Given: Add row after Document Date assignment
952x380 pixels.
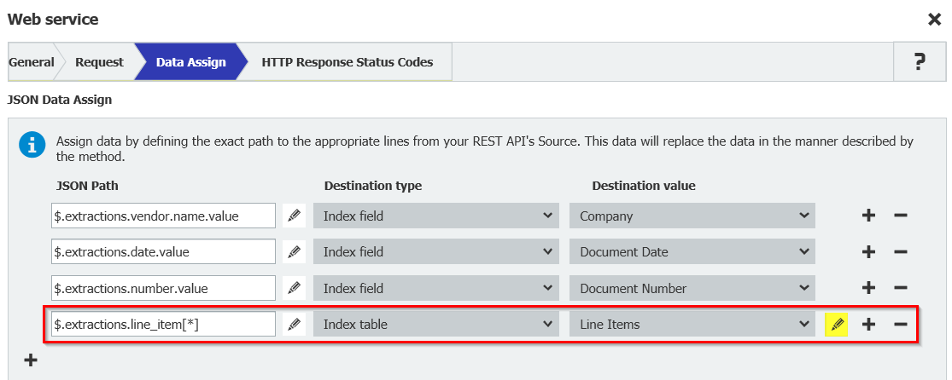Looking at the screenshot, I should point(869,251).
